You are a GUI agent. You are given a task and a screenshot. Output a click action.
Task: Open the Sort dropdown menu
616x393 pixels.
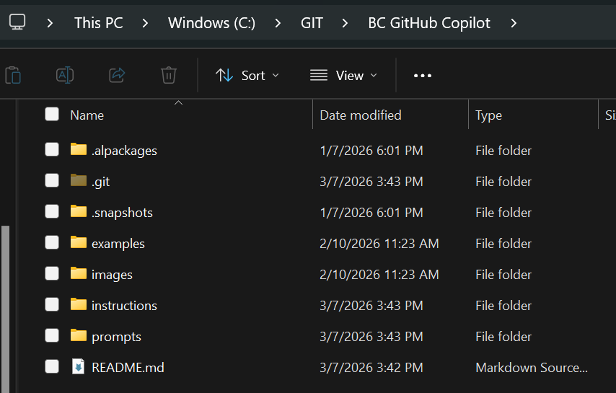(x=247, y=76)
